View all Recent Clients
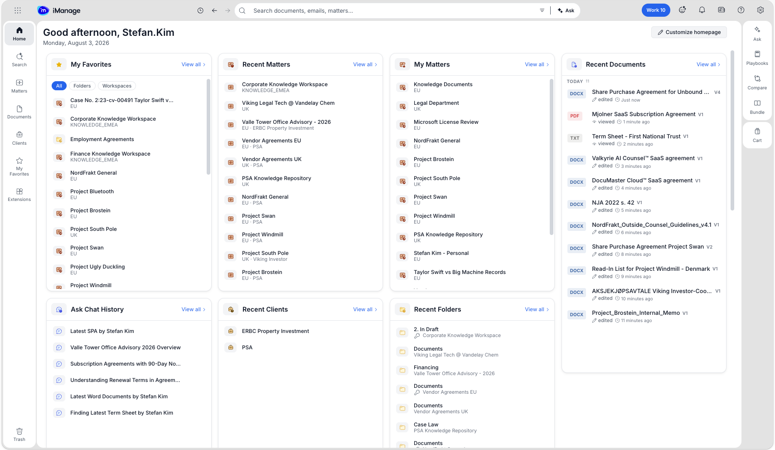 pos(365,309)
